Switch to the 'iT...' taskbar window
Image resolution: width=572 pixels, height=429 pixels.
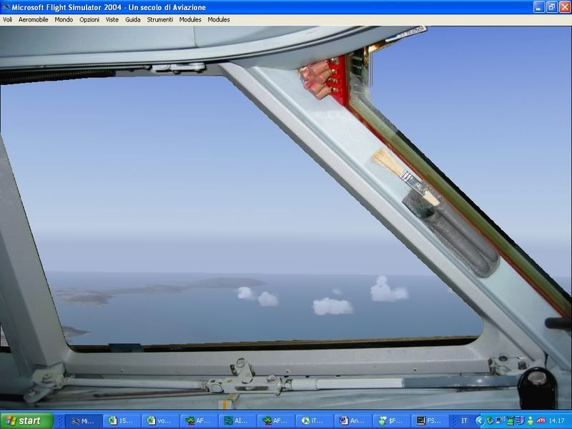pos(313,420)
